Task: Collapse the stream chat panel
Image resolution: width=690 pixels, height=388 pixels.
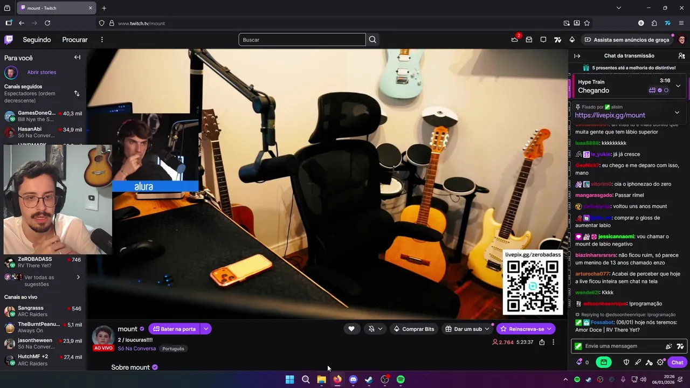Action: coord(577,56)
